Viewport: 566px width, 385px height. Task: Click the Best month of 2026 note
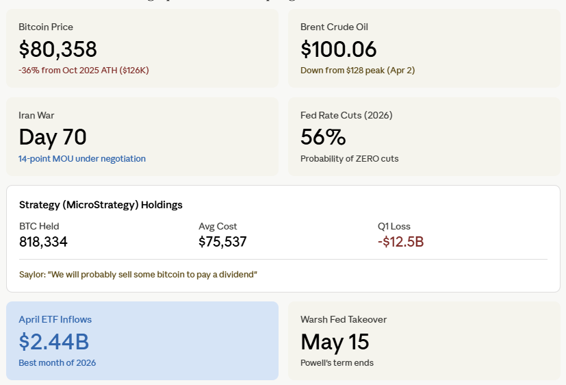(x=57, y=362)
